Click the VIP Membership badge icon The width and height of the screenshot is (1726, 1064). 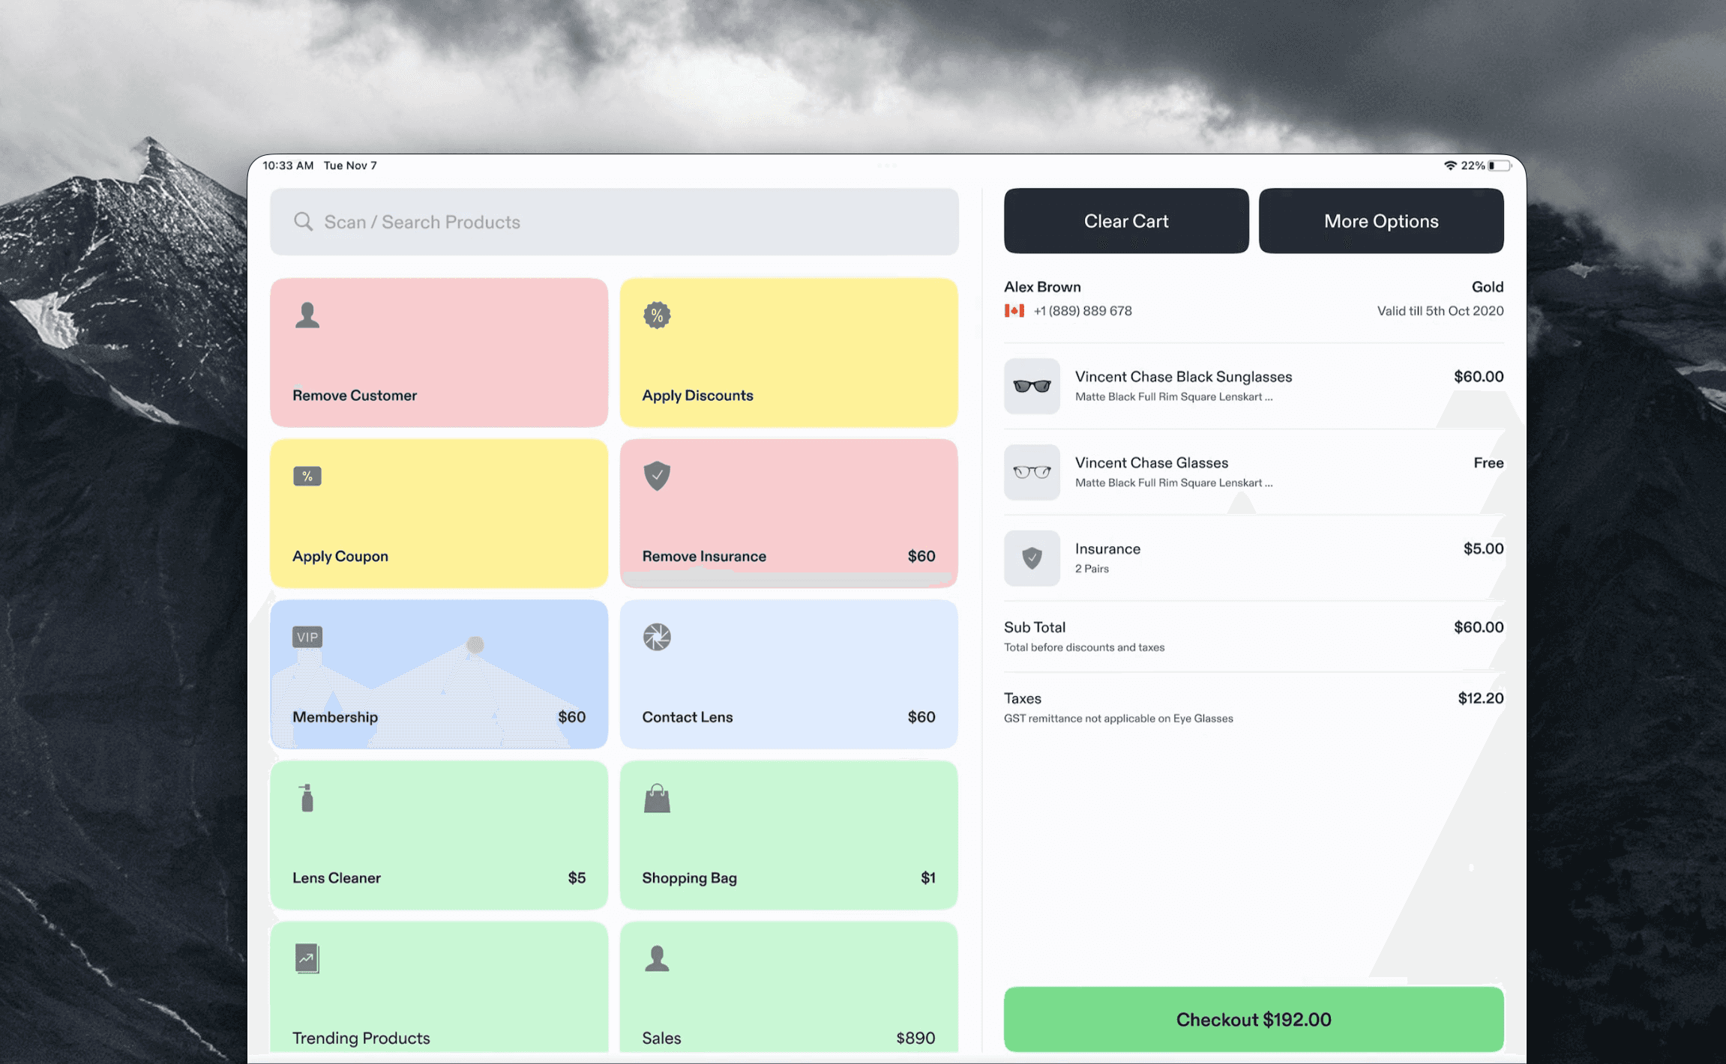pos(307,637)
